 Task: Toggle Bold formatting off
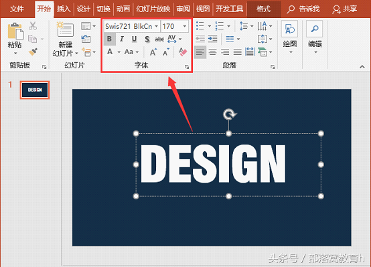[x=109, y=39]
